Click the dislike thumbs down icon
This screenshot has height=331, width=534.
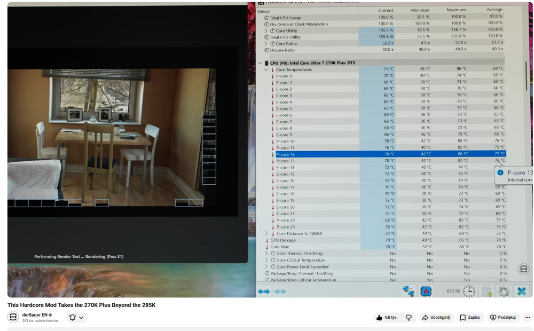pyautogui.click(x=409, y=317)
